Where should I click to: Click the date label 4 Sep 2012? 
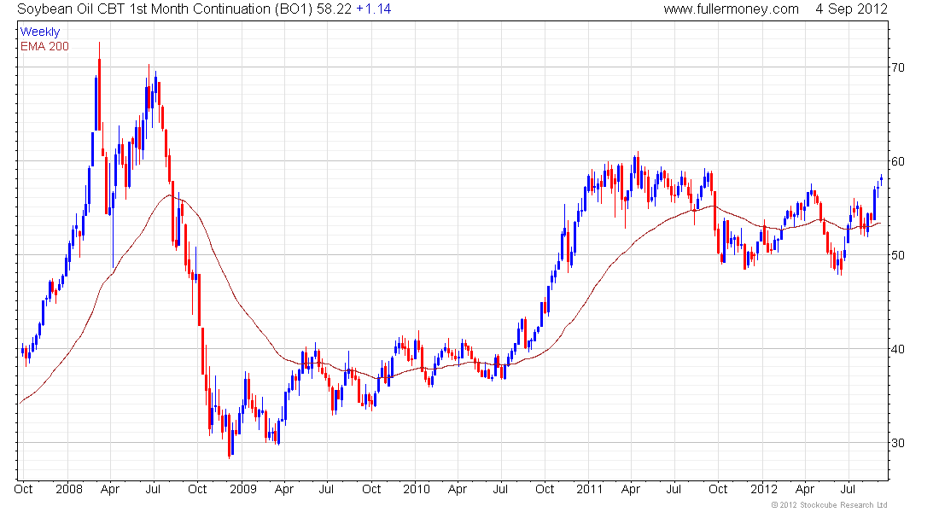(851, 9)
